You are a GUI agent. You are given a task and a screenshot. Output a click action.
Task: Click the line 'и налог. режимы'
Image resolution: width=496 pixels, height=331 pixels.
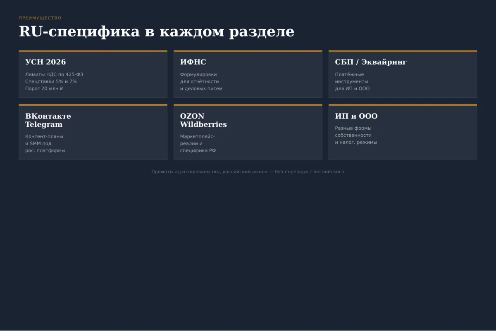[356, 143]
